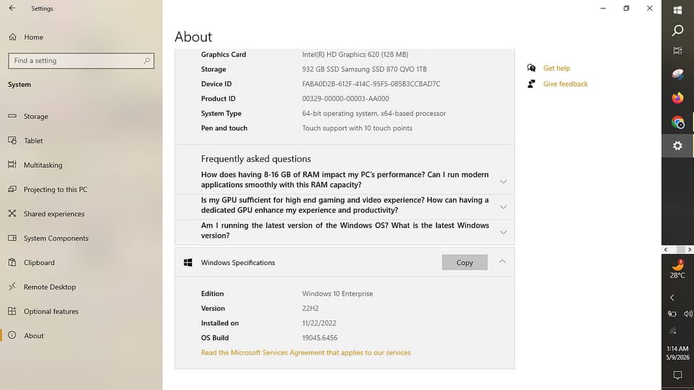Image resolution: width=694 pixels, height=390 pixels.
Task: Click the network Wi-Fi tray icon
Action: click(x=673, y=331)
